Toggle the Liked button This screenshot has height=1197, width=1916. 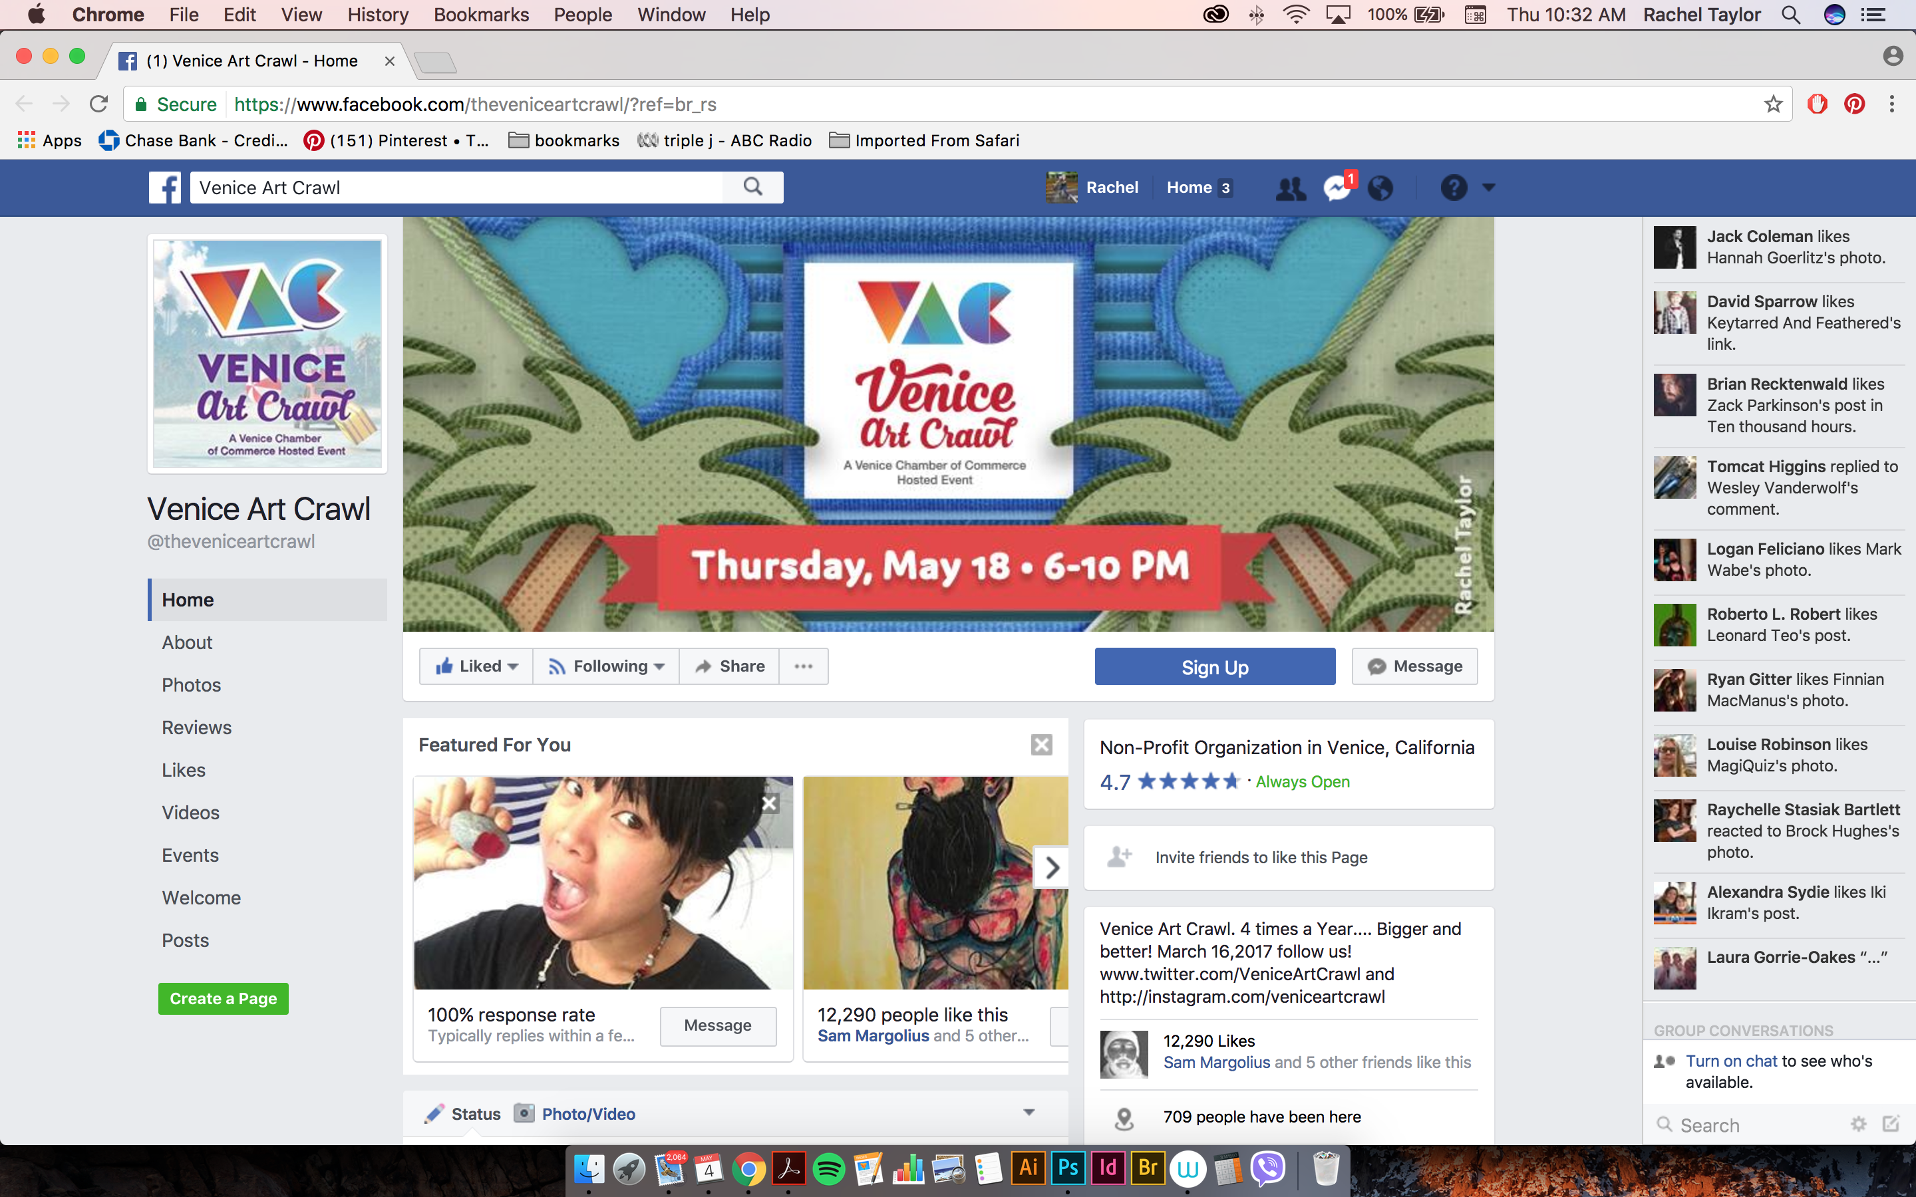[x=476, y=666]
